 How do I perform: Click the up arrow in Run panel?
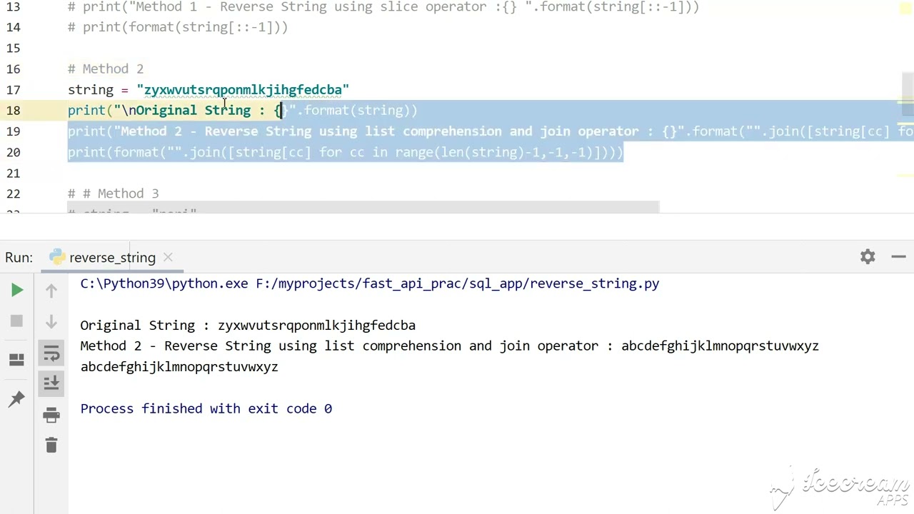pyautogui.click(x=51, y=290)
